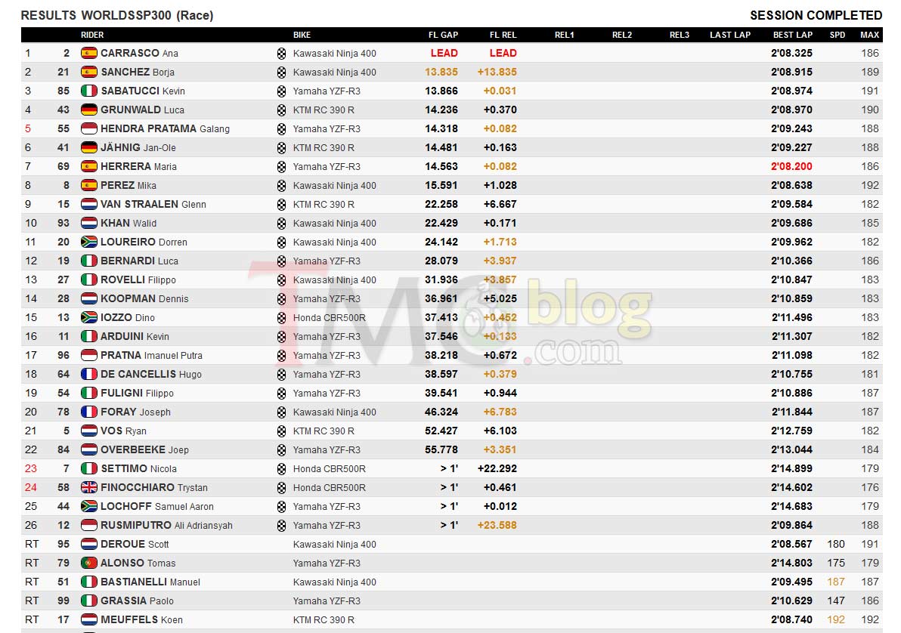This screenshot has width=901, height=633.
Task: Click the FL GAP column header
Action: click(x=443, y=35)
